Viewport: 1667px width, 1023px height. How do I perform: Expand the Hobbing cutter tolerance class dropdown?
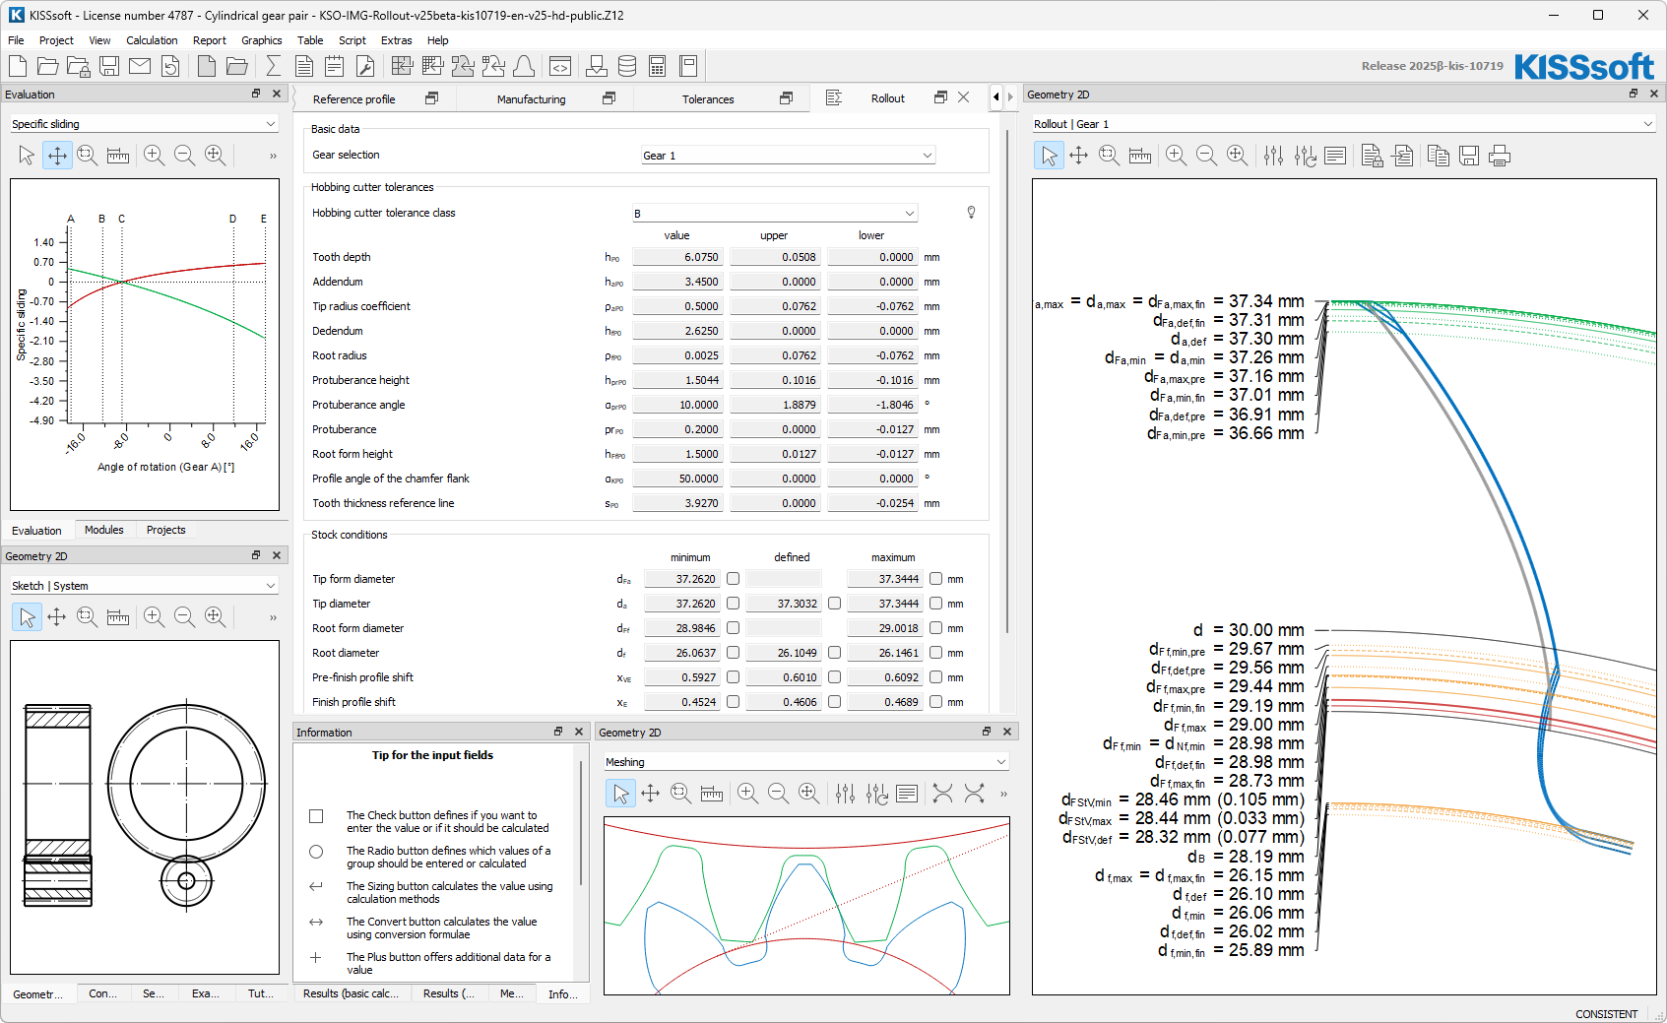(x=774, y=214)
